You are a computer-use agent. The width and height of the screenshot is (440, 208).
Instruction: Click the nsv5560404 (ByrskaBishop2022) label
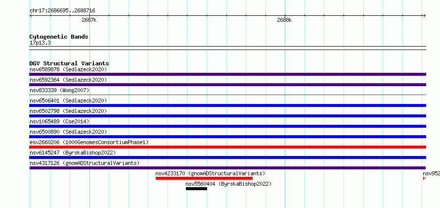[228, 184]
